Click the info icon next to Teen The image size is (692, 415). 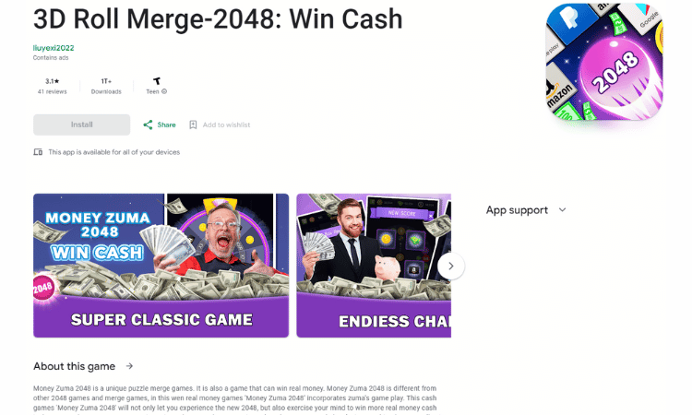click(164, 91)
